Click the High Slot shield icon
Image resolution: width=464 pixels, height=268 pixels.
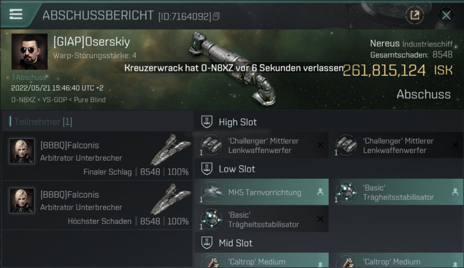[207, 122]
